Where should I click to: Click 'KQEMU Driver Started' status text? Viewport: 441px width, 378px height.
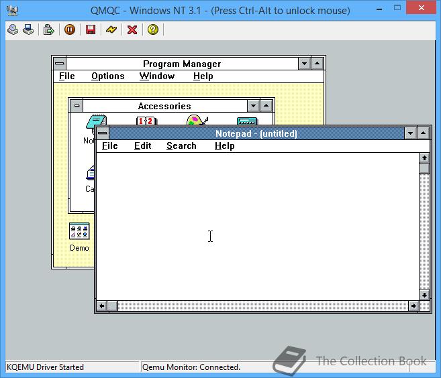coord(45,367)
